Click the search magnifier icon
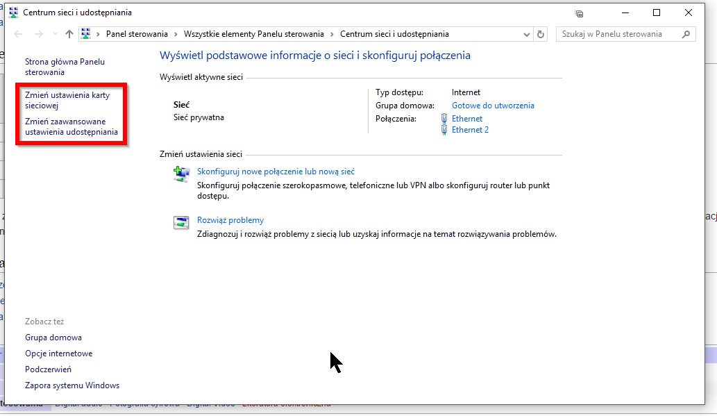 pos(686,34)
